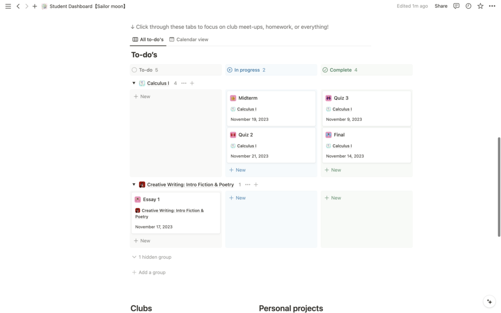Go back to previous page
Screen dimensions: 501x313
click(x=18, y=6)
